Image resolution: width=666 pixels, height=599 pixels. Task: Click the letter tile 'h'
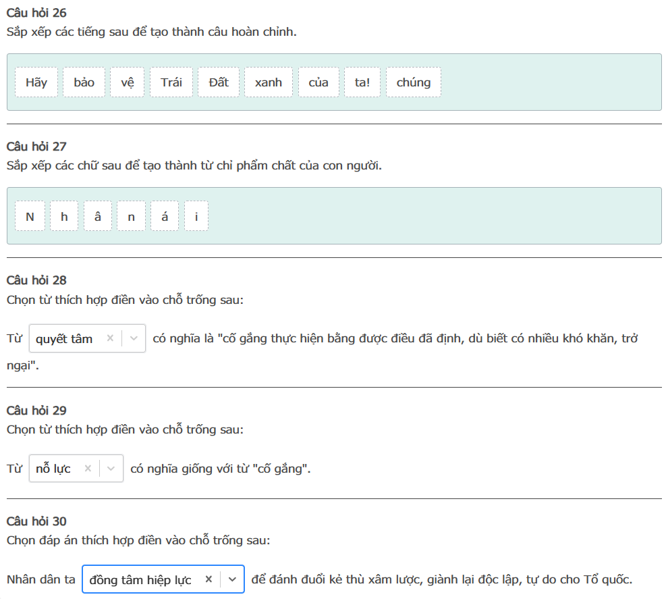tap(64, 217)
